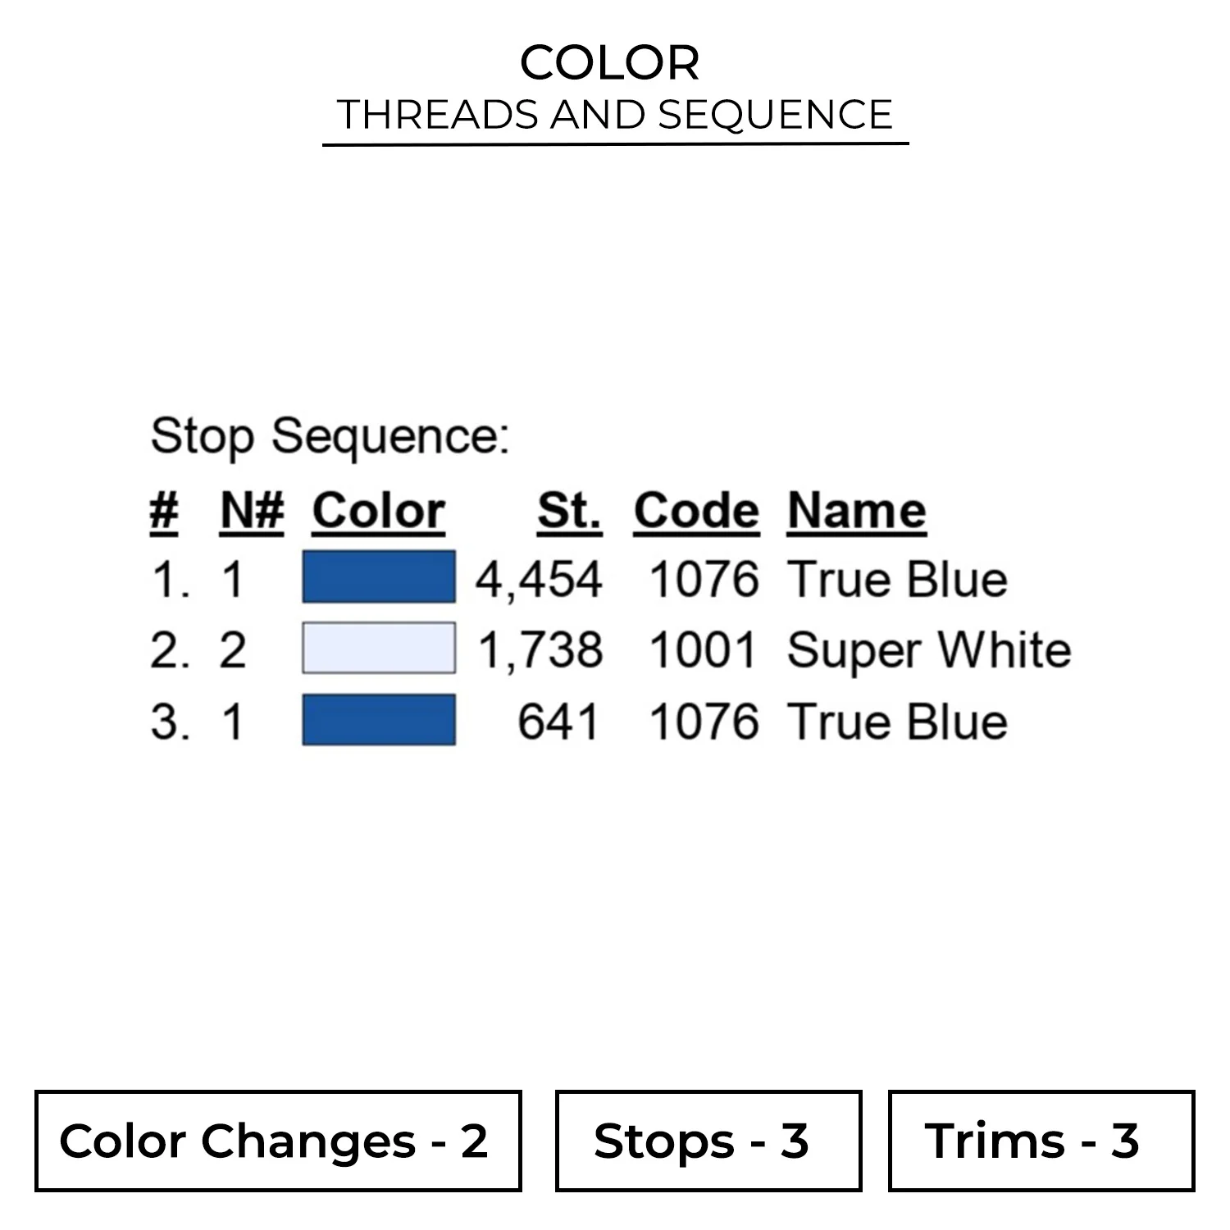
Task: Select the Super White color swatch
Action: pos(378,648)
